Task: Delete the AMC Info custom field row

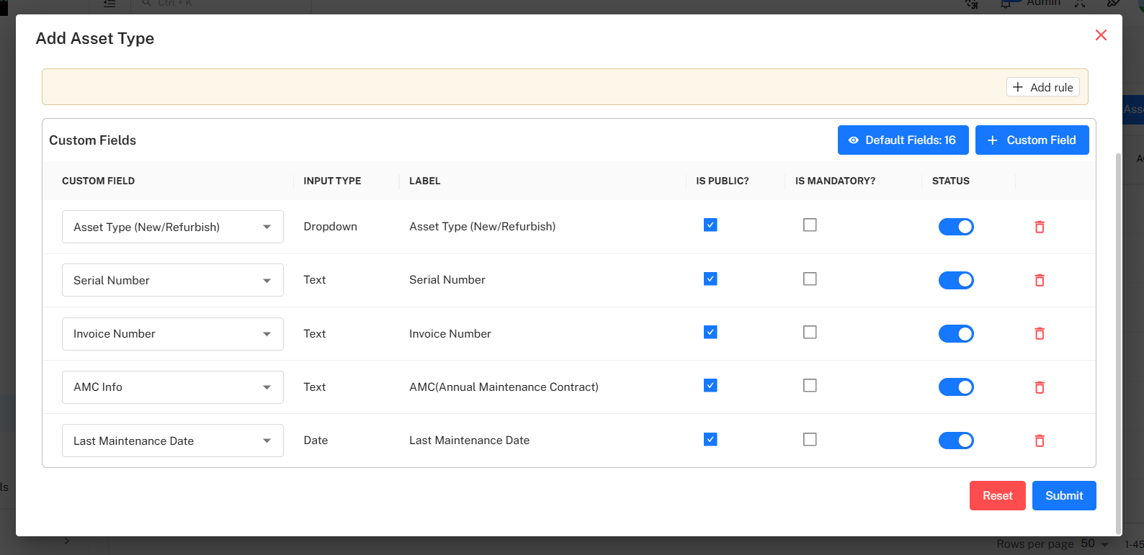Action: (1040, 387)
